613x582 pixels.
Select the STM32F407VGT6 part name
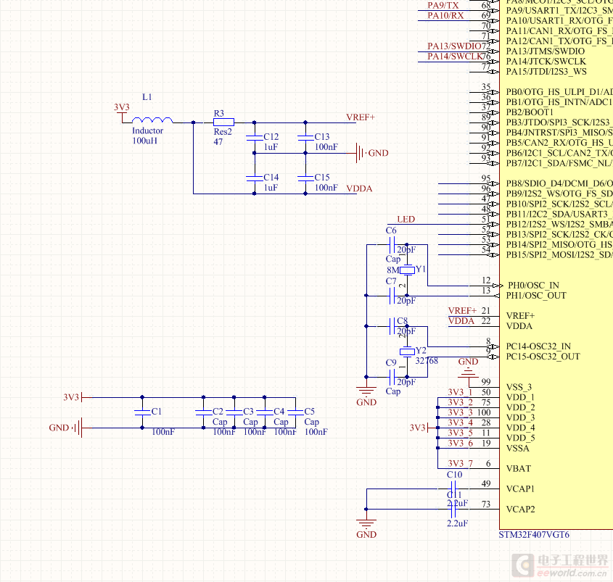pyautogui.click(x=534, y=535)
